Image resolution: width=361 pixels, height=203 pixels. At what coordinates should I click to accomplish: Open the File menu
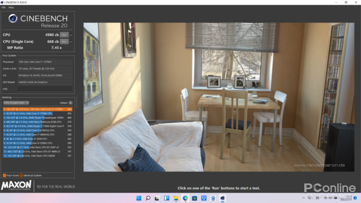pyautogui.click(x=4, y=8)
